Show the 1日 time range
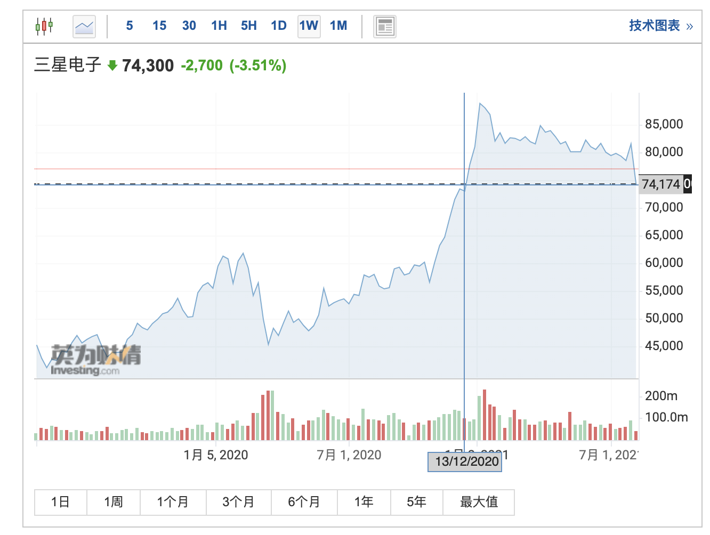The width and height of the screenshot is (710, 535). tap(61, 502)
